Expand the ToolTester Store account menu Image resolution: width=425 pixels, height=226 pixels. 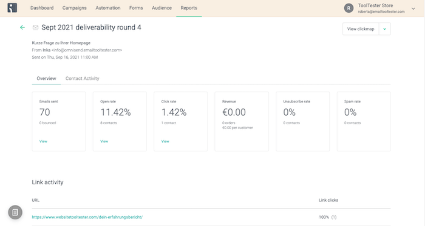pyautogui.click(x=413, y=8)
